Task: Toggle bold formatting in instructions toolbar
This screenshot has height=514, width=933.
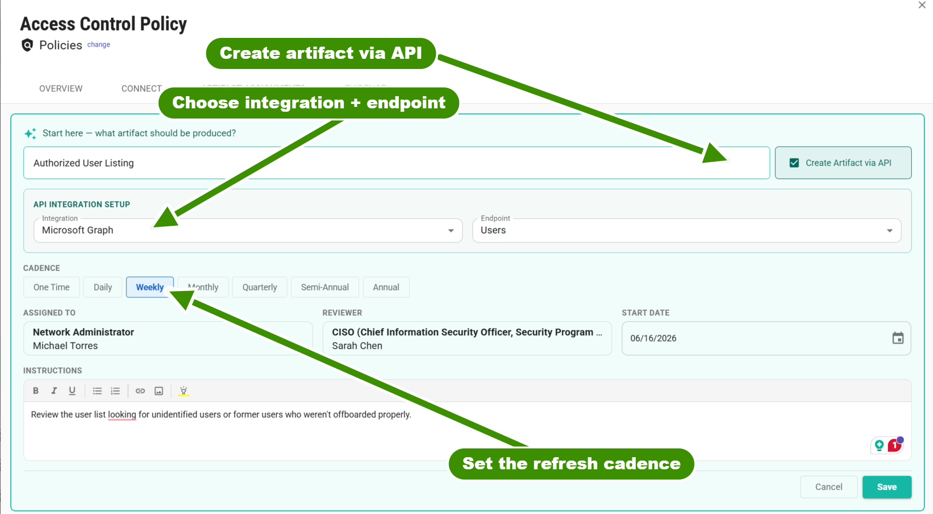Action: pos(36,391)
